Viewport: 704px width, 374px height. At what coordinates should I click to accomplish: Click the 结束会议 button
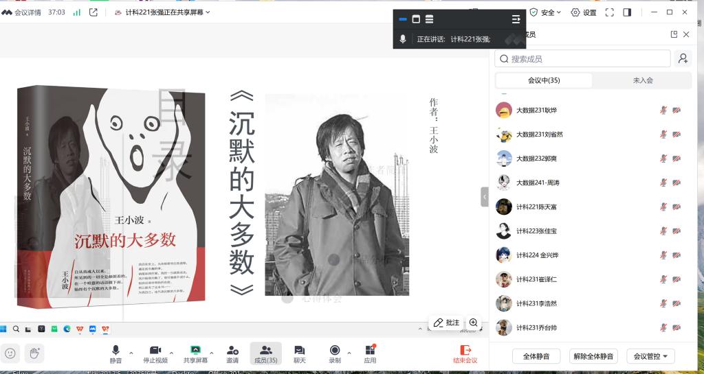coord(465,353)
